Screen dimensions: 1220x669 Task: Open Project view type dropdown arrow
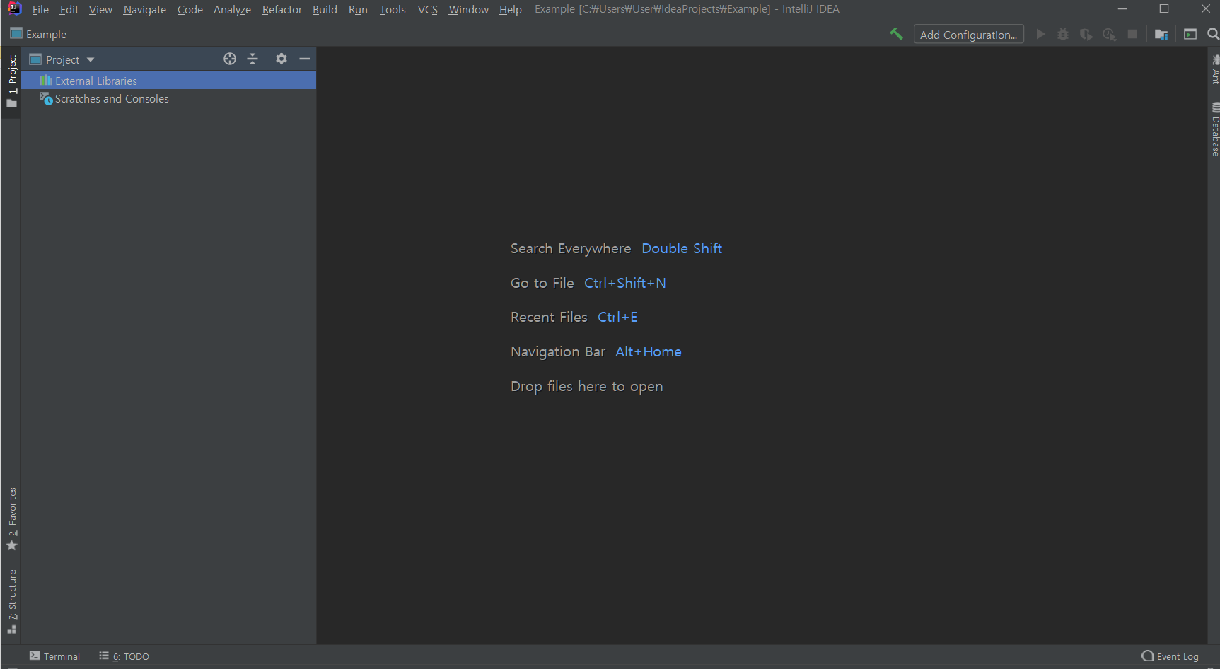click(91, 59)
